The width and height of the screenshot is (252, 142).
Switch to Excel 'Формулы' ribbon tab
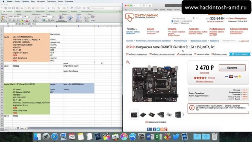63,11
